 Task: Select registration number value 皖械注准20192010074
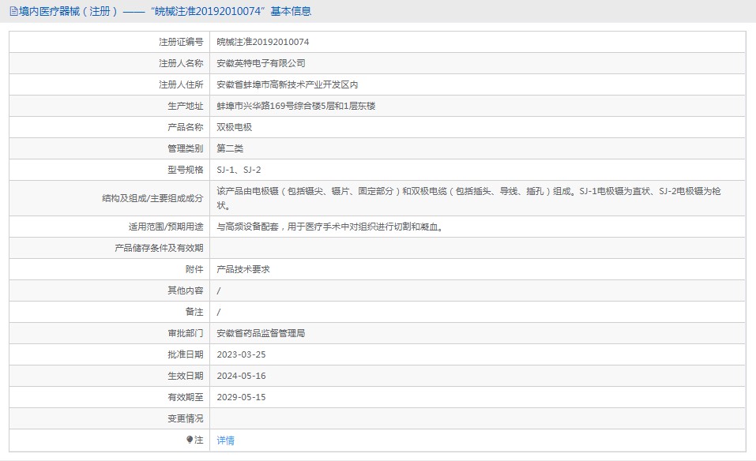click(263, 42)
